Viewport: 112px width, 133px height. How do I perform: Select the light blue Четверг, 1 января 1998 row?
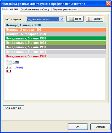pyautogui.click(x=55, y=25)
